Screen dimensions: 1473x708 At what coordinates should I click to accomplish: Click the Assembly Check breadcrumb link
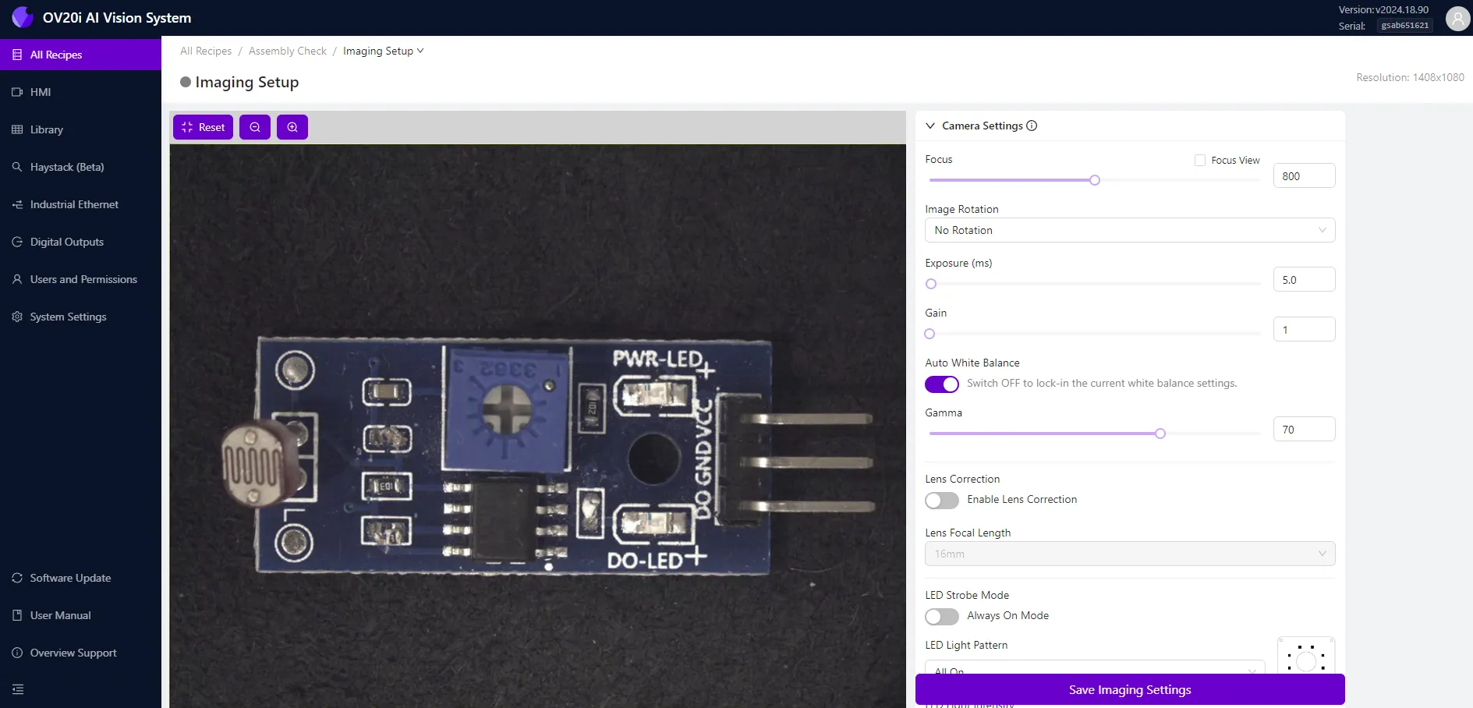click(x=288, y=51)
